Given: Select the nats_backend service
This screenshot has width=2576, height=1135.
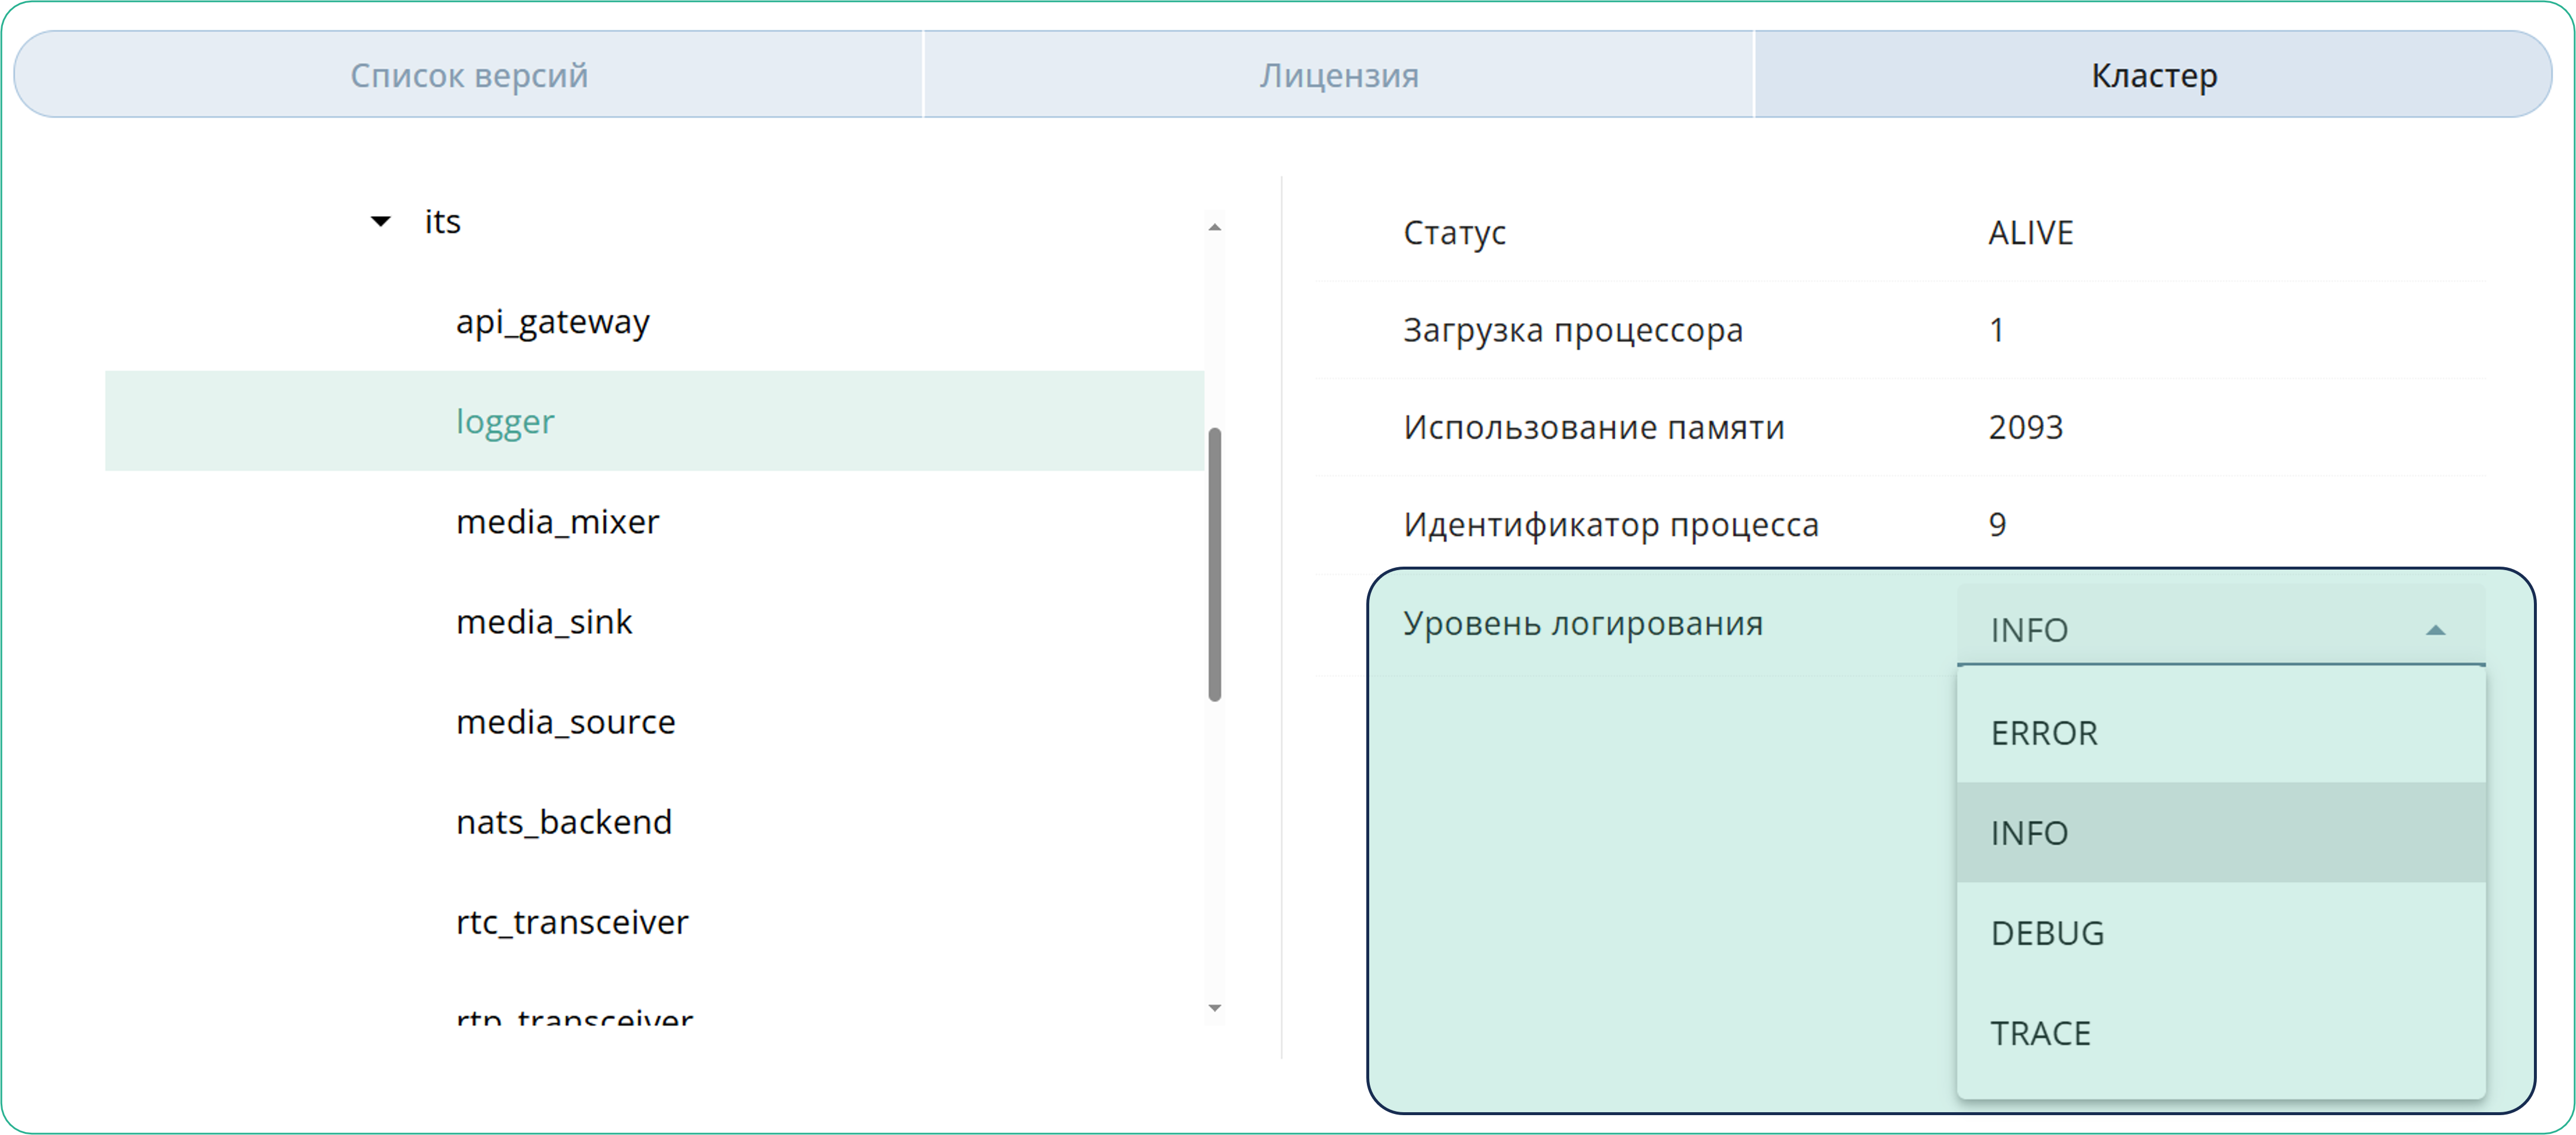Looking at the screenshot, I should tap(563, 821).
